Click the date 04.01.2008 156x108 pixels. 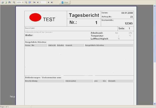click(x=127, y=13)
